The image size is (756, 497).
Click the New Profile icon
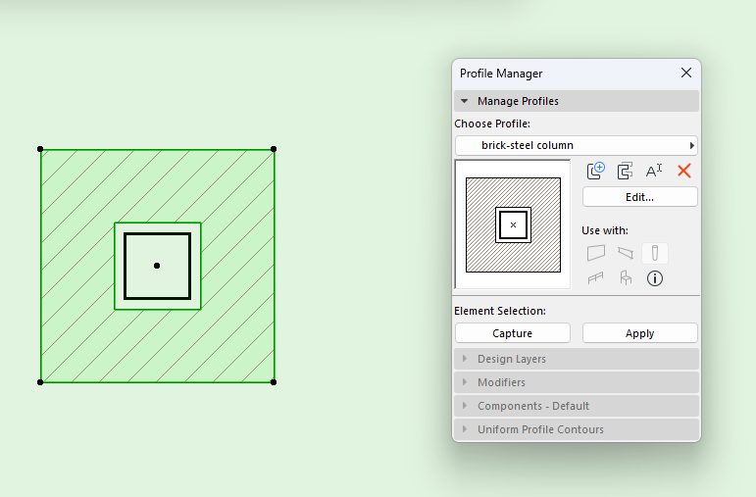(596, 171)
